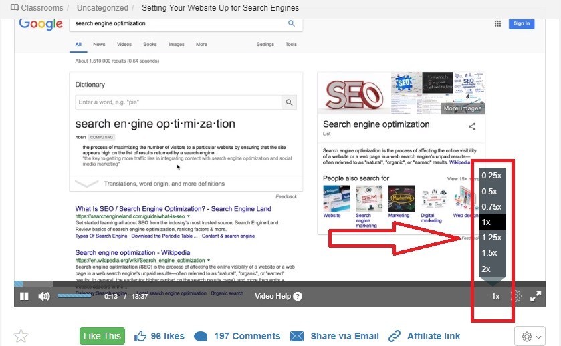Click the dictionary word input field
The image size is (561, 346).
179,102
